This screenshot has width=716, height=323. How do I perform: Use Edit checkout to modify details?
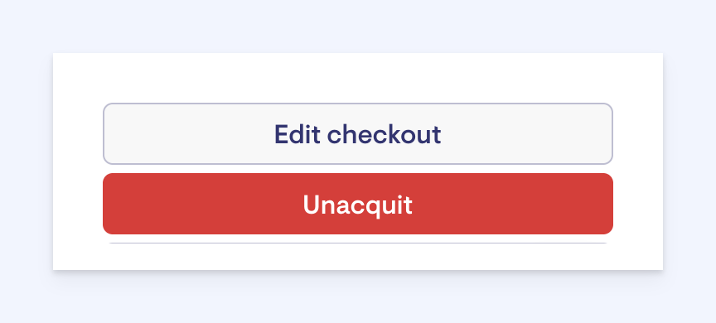(357, 133)
